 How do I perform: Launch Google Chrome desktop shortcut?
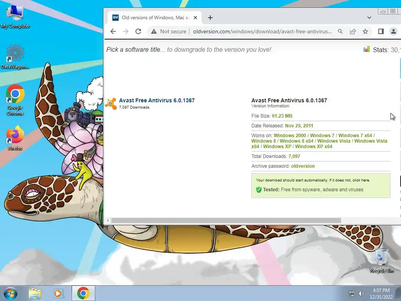tap(15, 100)
